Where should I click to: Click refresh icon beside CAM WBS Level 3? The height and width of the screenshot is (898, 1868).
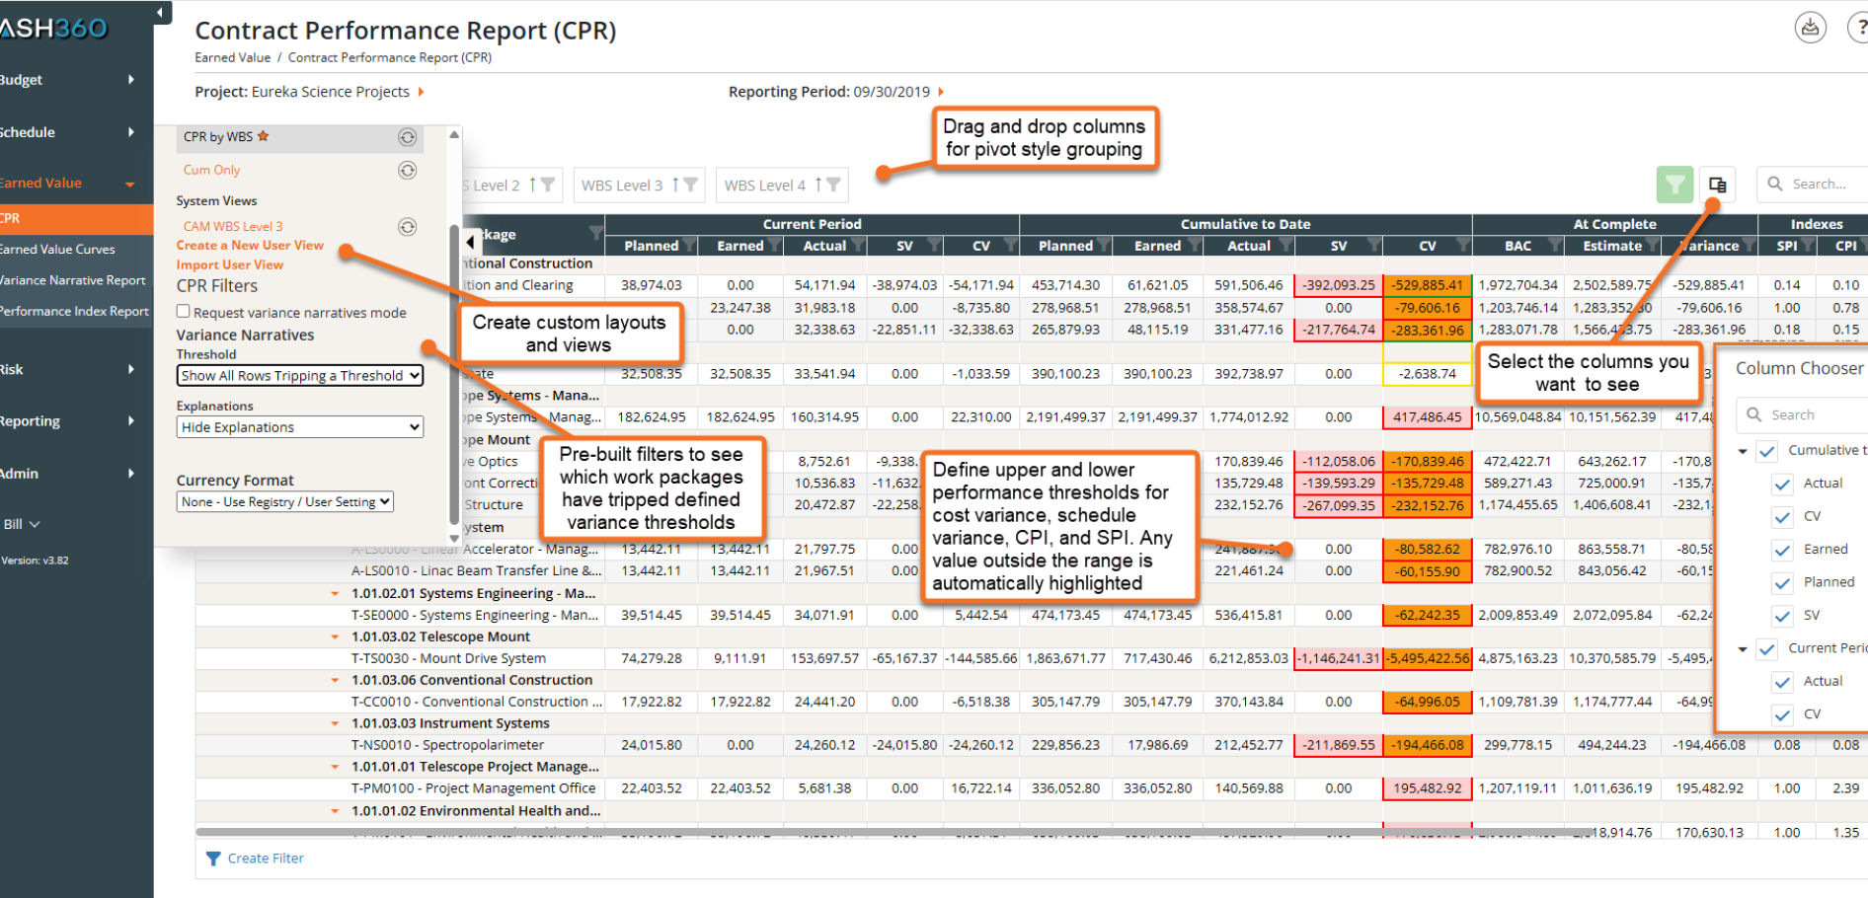[x=407, y=227]
